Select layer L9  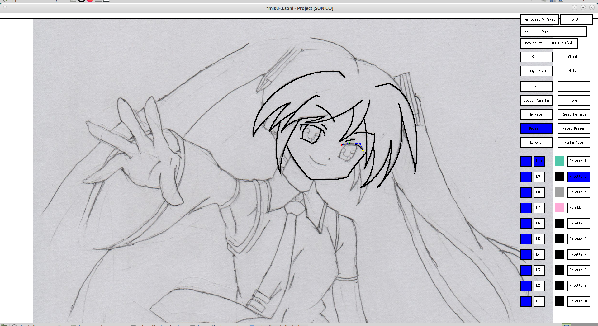click(x=539, y=177)
